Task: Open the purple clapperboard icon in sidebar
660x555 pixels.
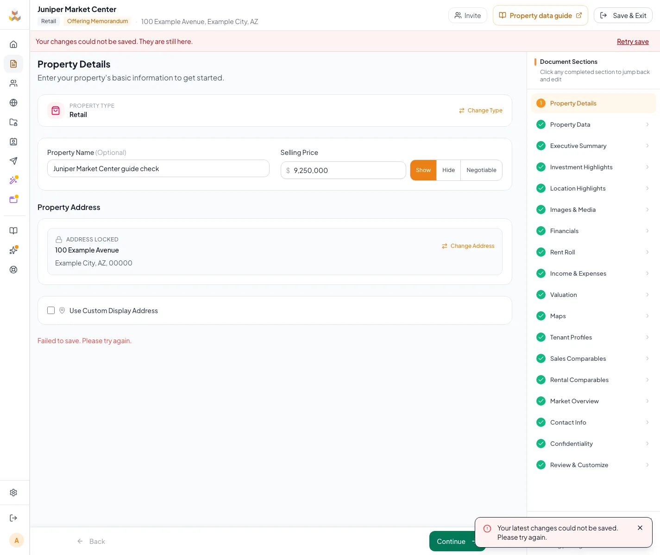Action: (x=13, y=200)
